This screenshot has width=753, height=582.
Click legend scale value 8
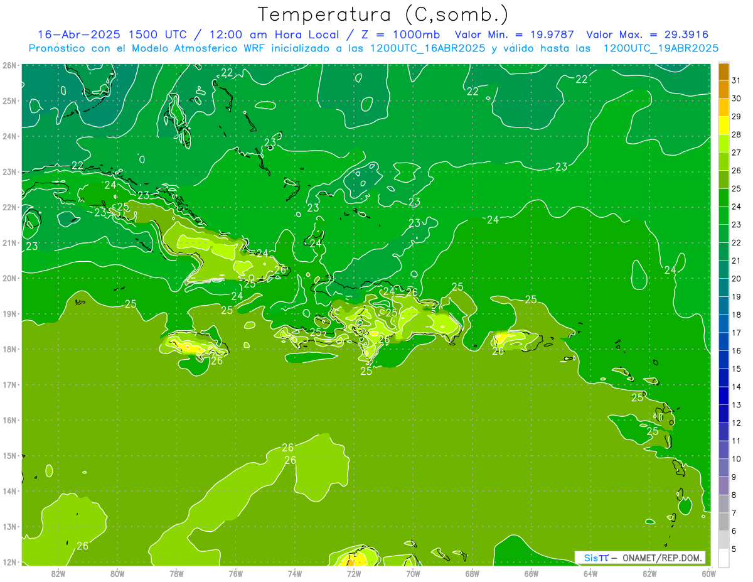point(735,495)
